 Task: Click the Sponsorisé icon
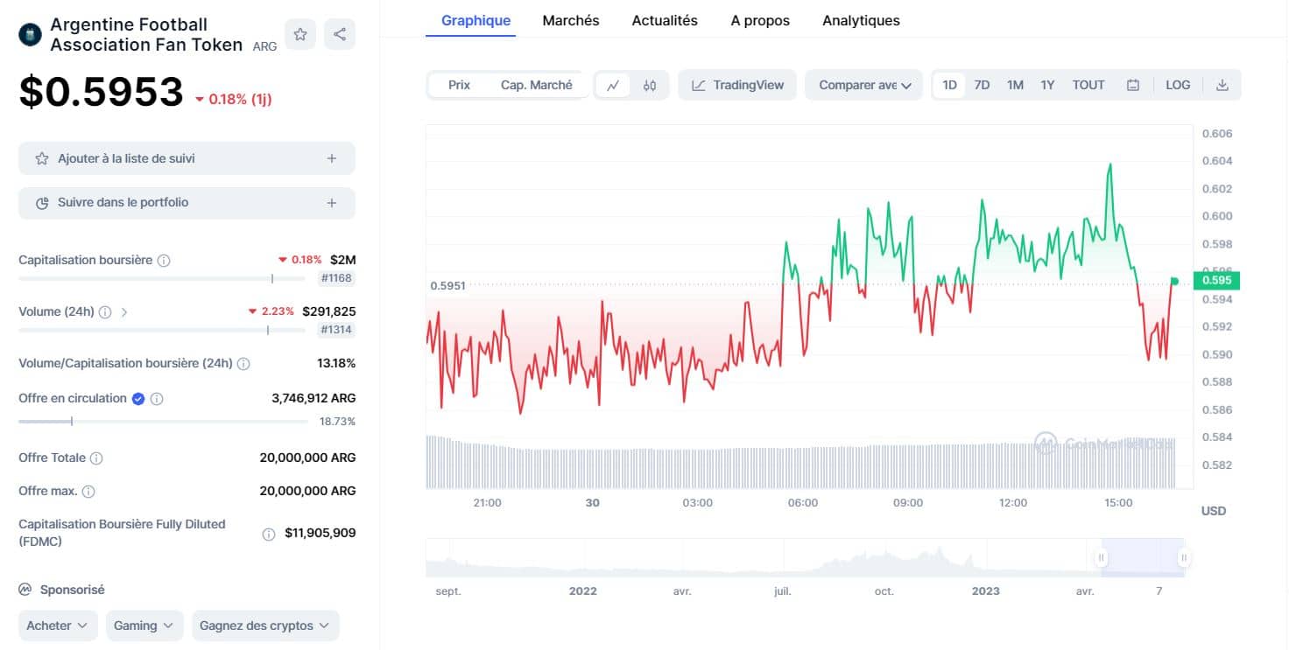coord(25,591)
